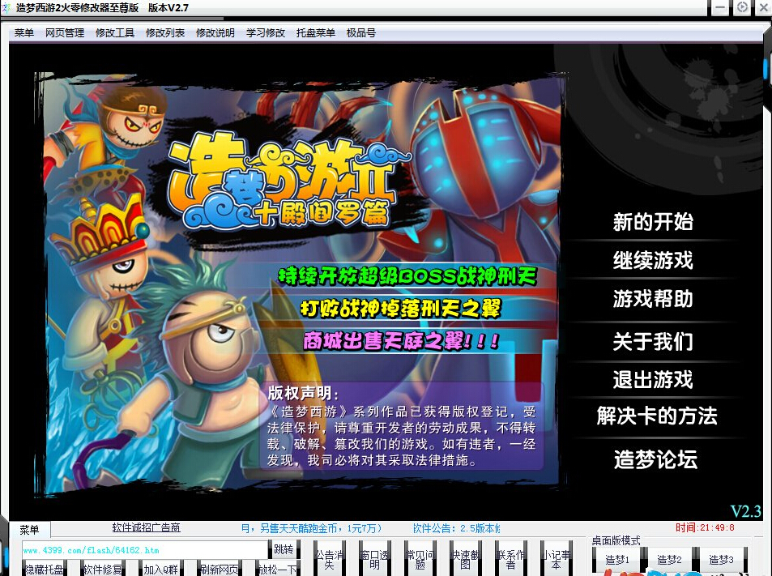Viewport: 772px width, 576px height.
Task: Select 继续游戏 to continue the game
Action: [x=653, y=260]
